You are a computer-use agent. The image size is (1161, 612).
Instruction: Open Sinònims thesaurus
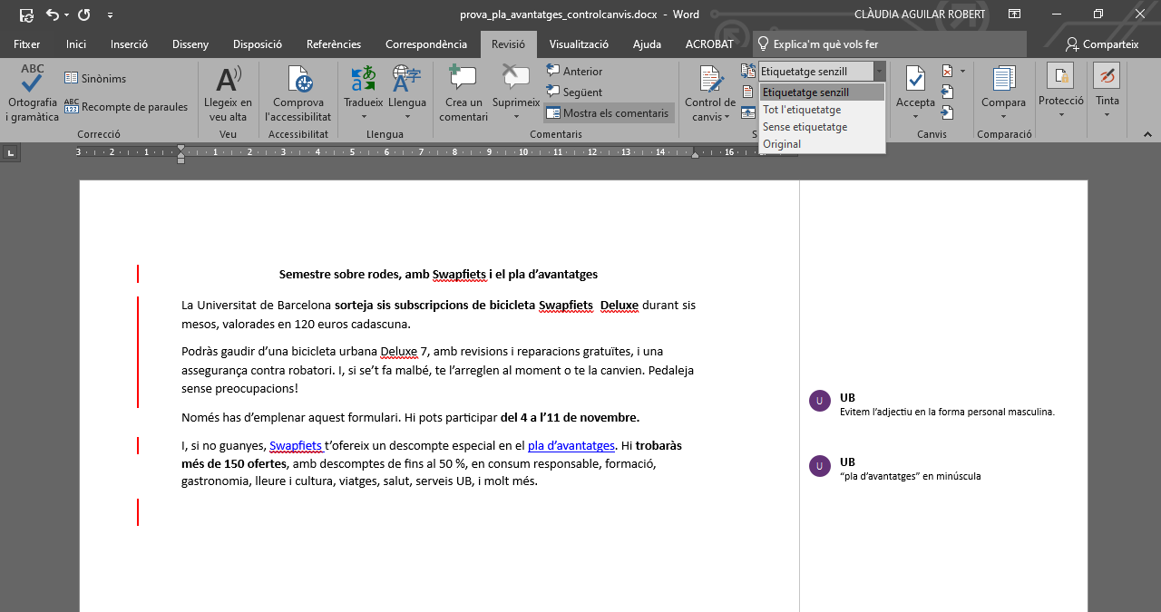(95, 79)
